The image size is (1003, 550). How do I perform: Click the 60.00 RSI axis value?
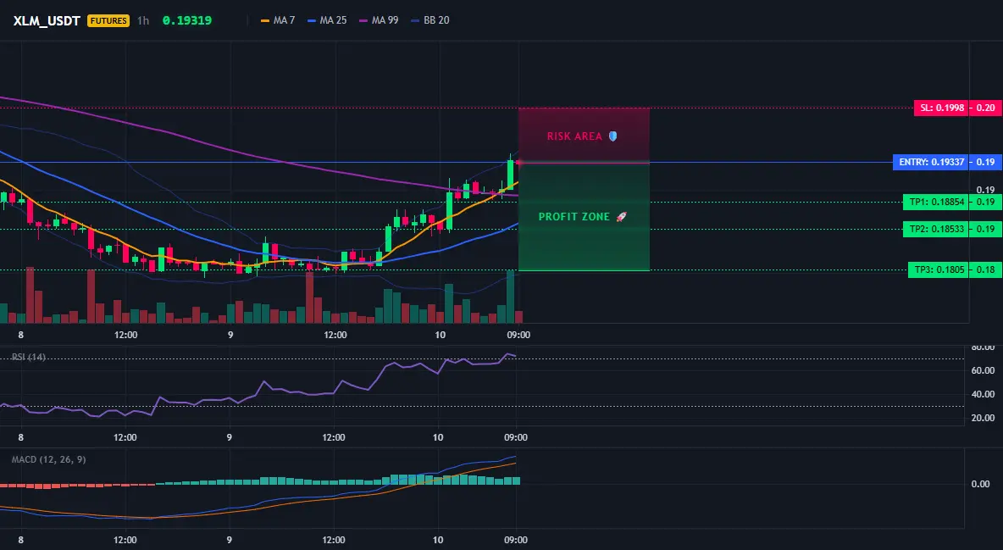pos(983,370)
